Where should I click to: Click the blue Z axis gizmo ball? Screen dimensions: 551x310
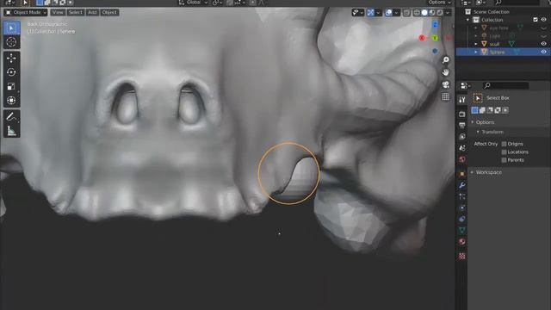(435, 25)
